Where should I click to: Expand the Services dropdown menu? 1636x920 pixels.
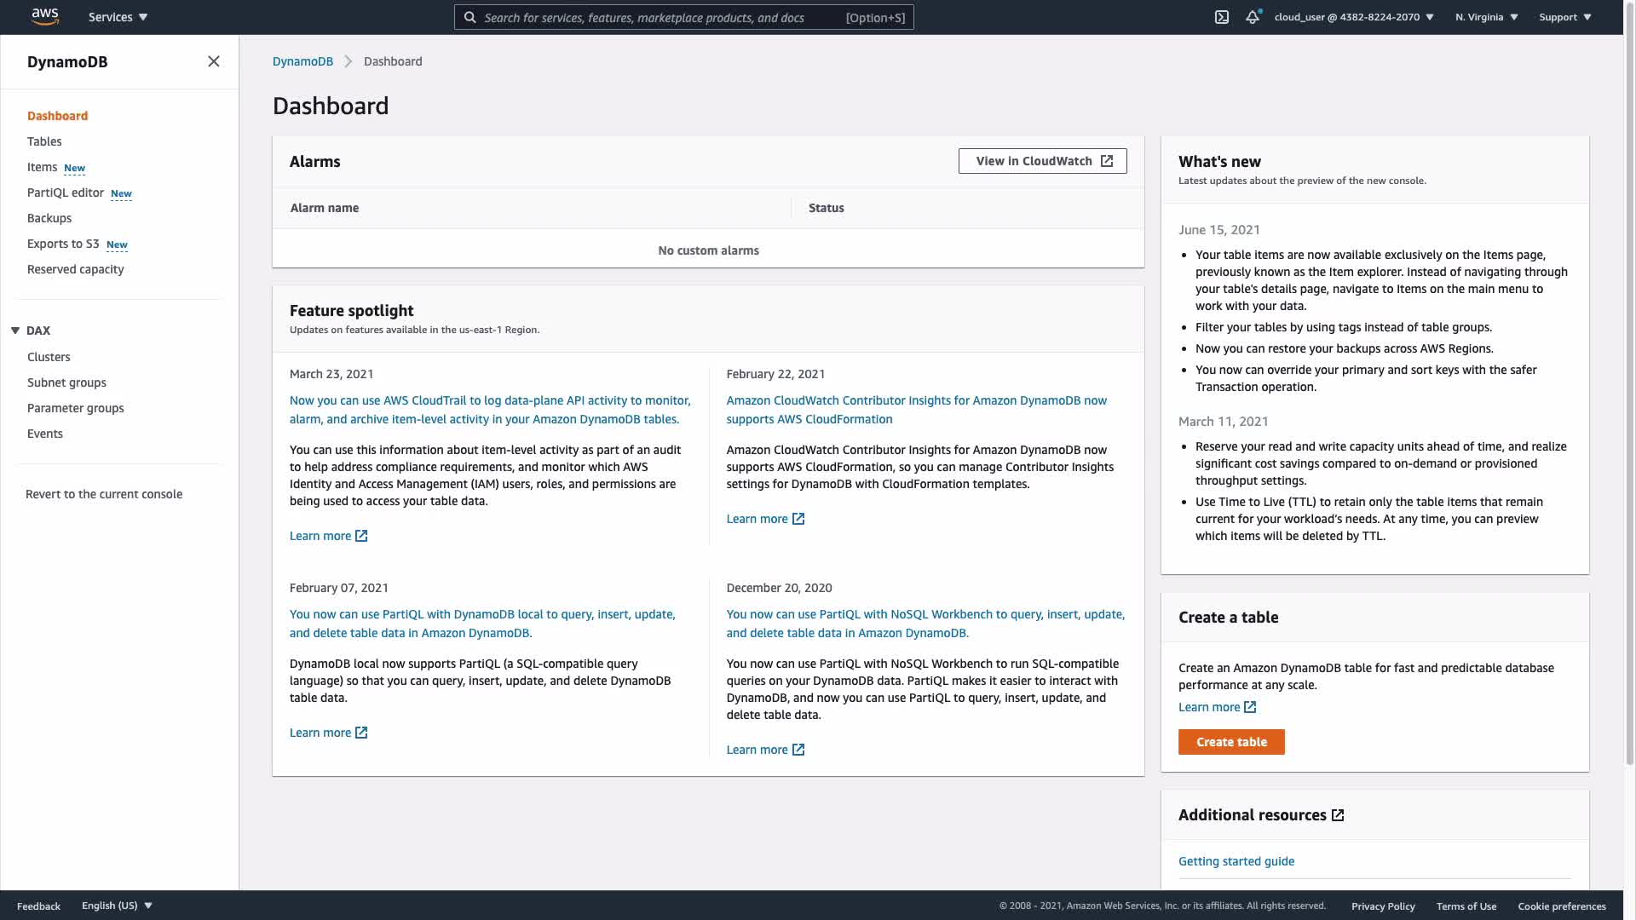(118, 17)
